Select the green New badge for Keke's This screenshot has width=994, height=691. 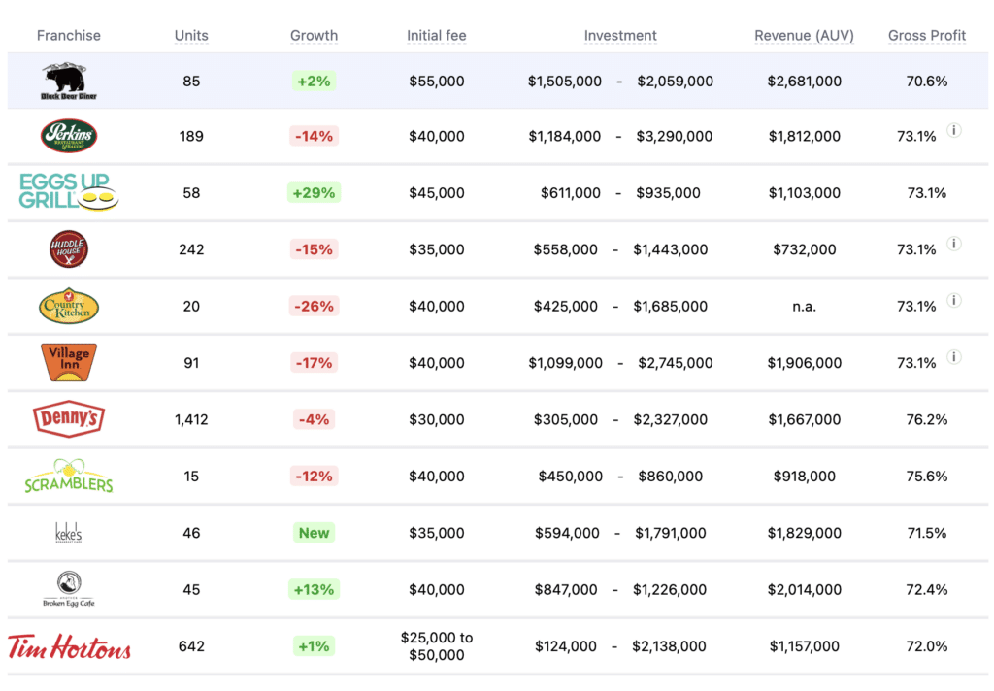coord(314,533)
